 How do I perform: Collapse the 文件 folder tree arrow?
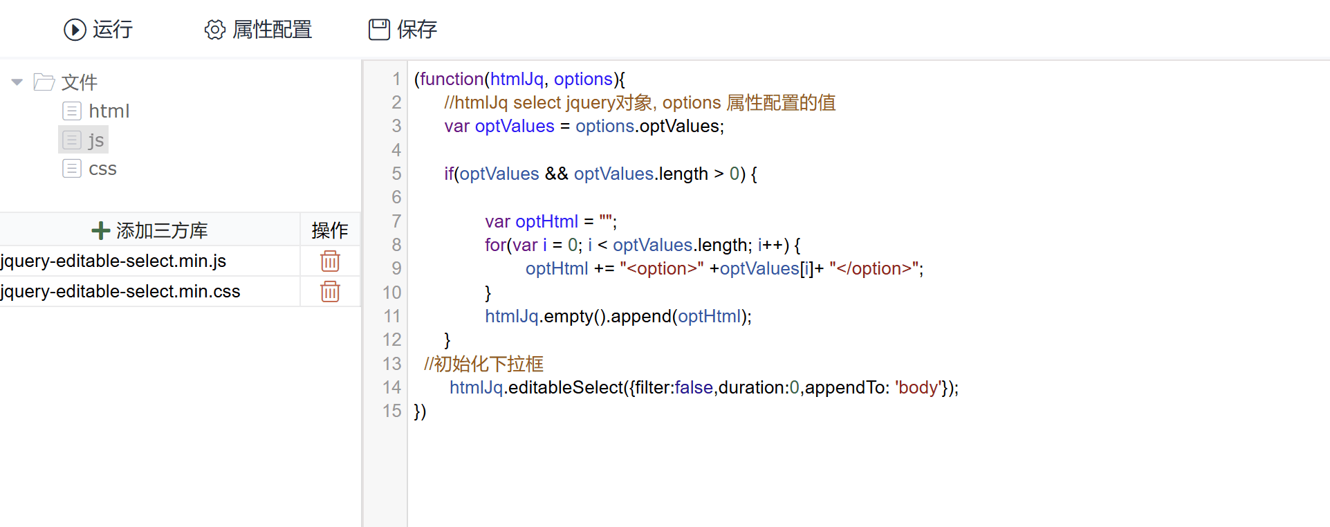pyautogui.click(x=17, y=82)
